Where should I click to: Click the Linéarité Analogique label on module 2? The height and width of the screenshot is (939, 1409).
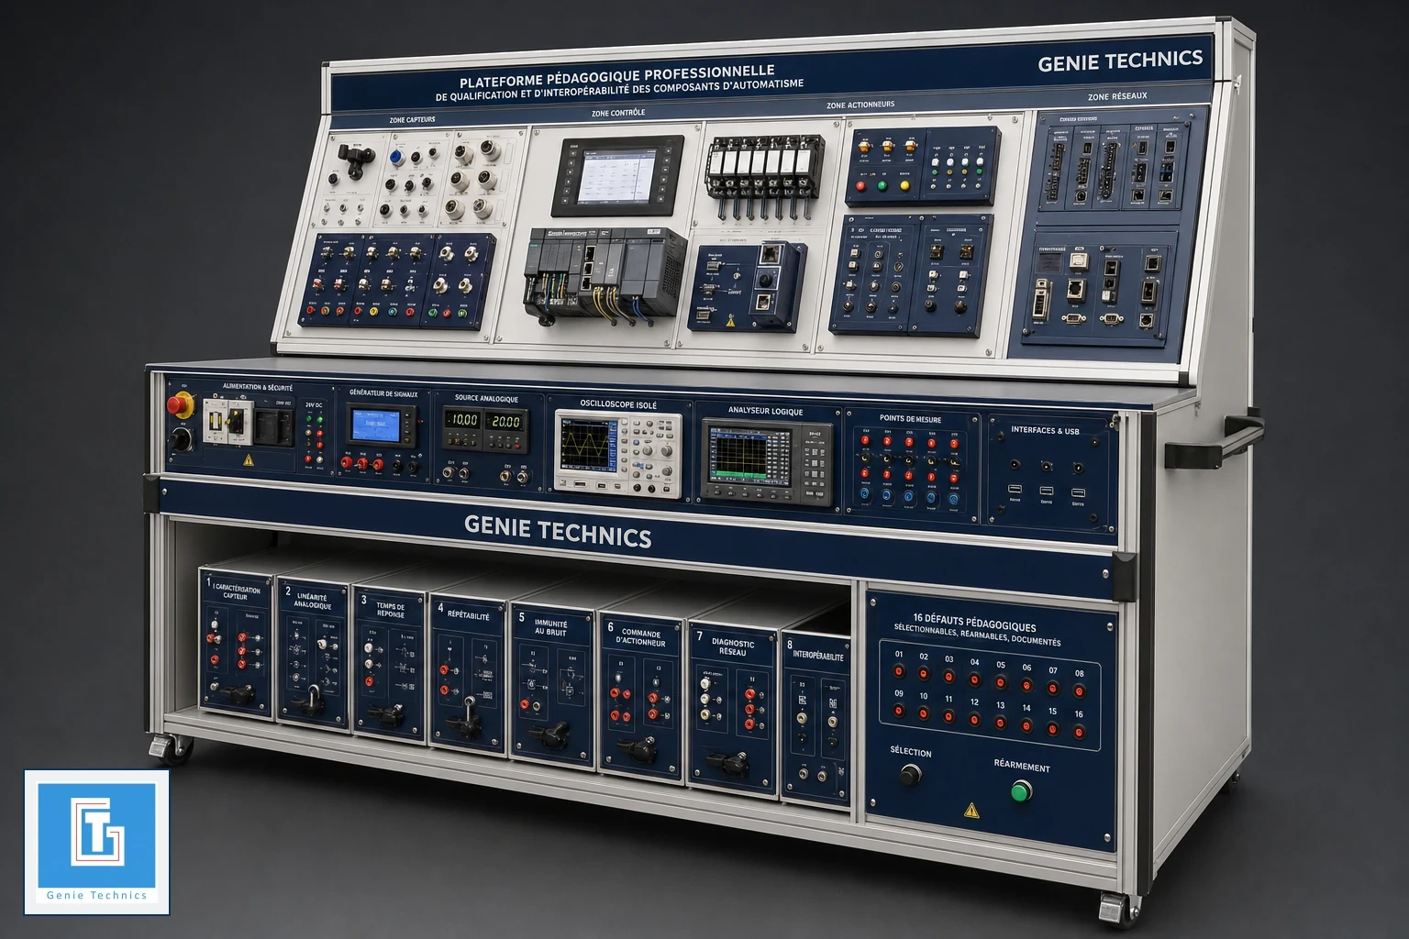coord(313,601)
